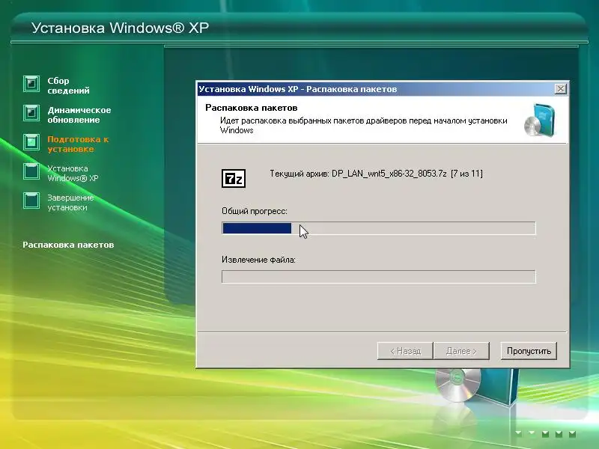Click the dialog title bar text
The width and height of the screenshot is (599, 449).
297,89
